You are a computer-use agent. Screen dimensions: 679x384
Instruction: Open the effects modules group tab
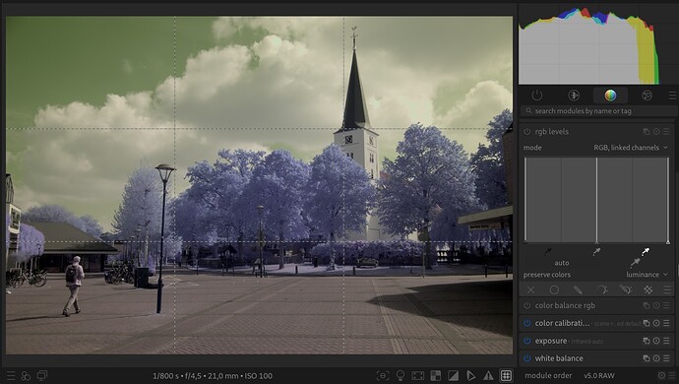tap(647, 96)
